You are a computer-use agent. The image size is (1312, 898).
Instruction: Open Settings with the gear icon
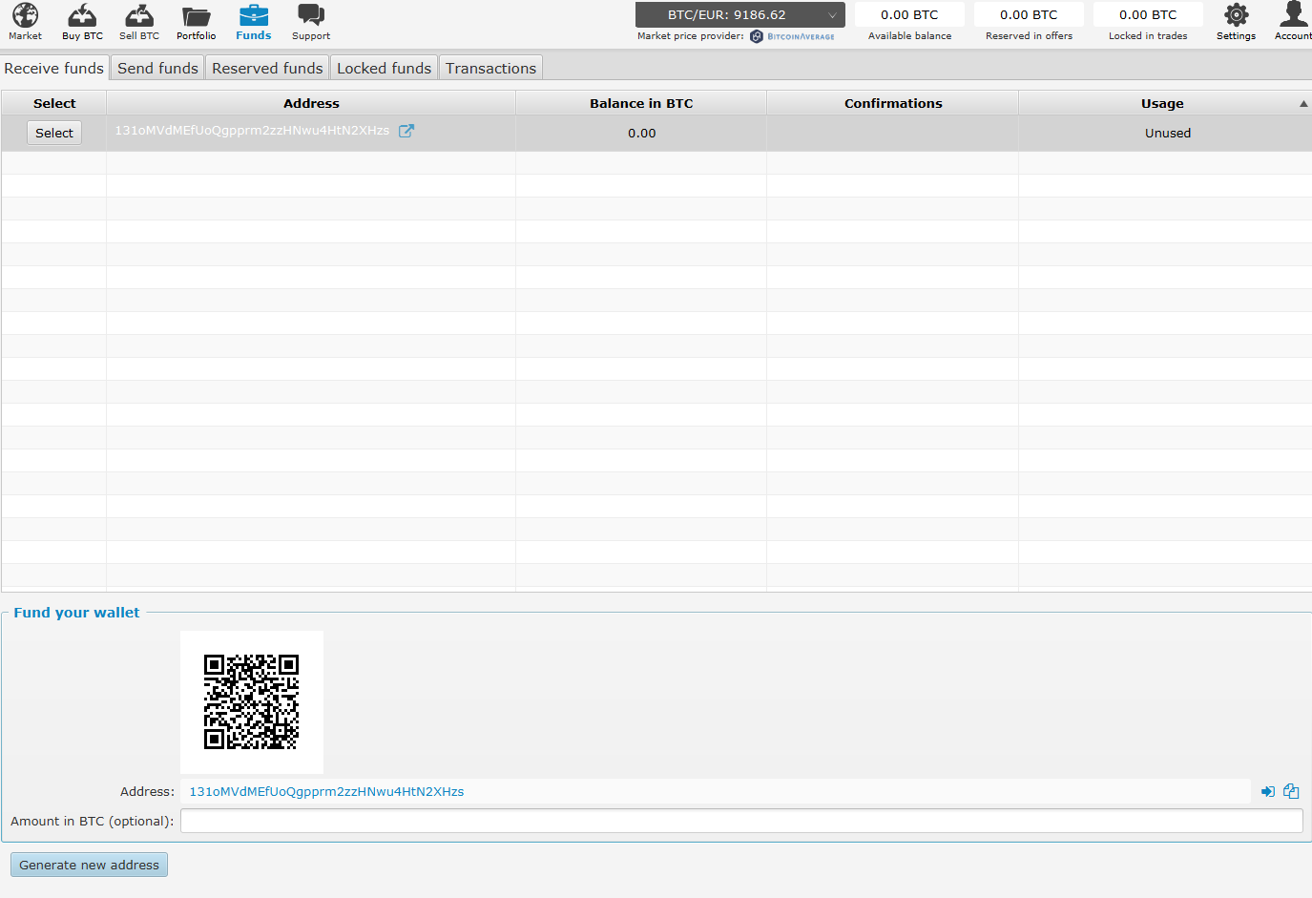pos(1236,14)
